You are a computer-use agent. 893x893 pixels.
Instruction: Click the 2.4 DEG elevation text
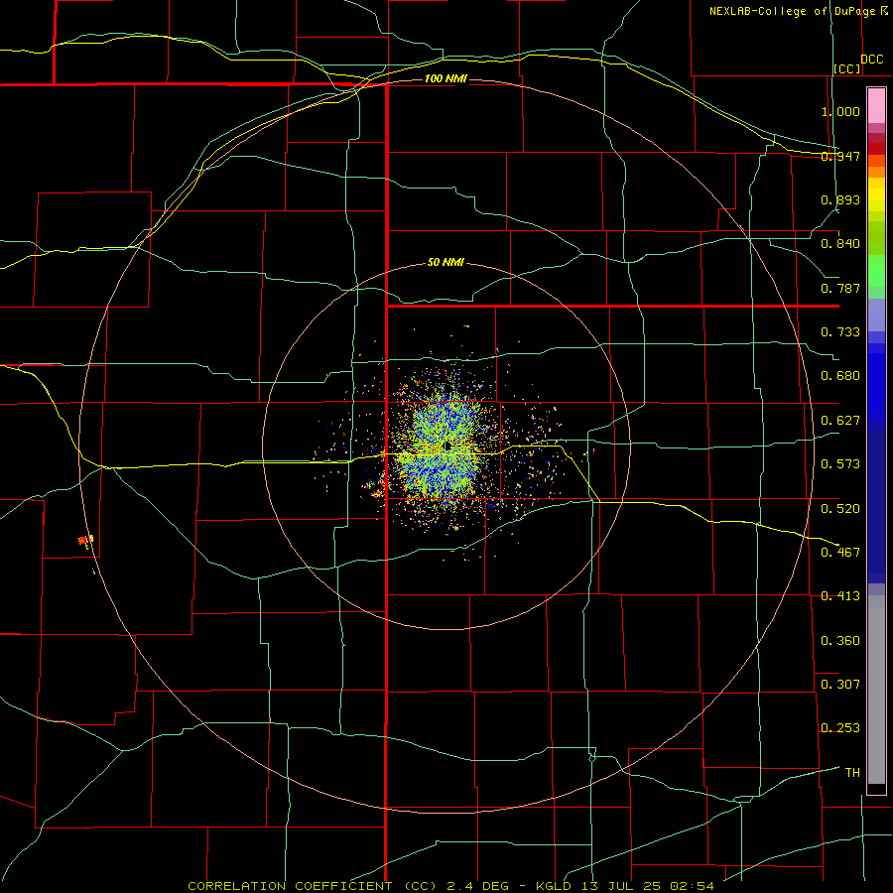477,886
